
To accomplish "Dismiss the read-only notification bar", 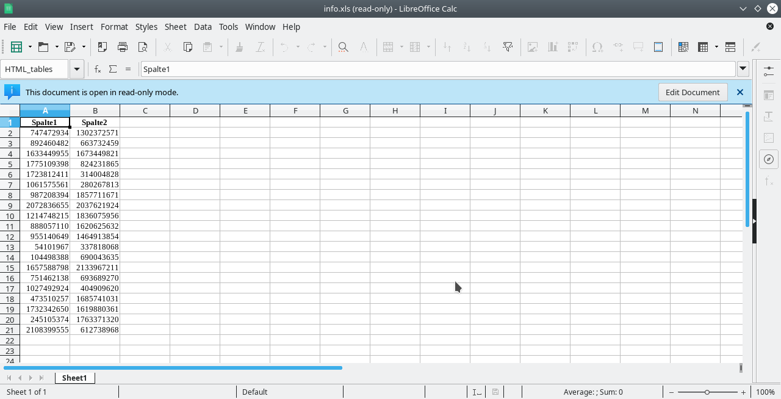I will (740, 92).
